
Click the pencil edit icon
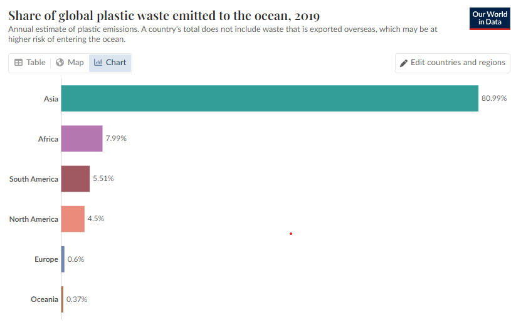tap(404, 63)
